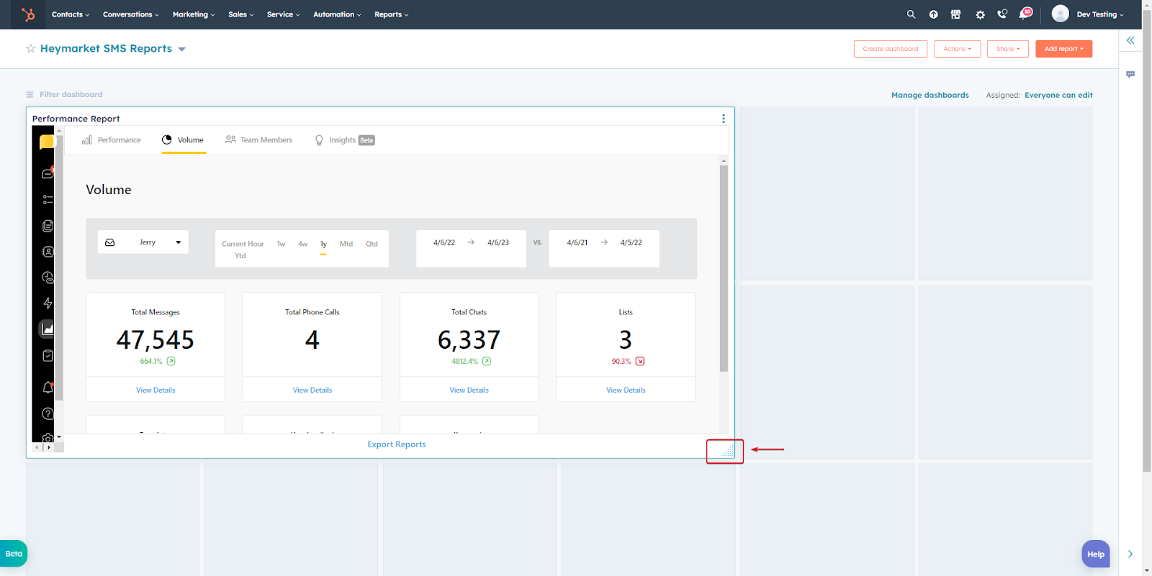Screen dimensions: 1152x576
Task: Open the Marketing navigation menu
Action: (194, 14)
